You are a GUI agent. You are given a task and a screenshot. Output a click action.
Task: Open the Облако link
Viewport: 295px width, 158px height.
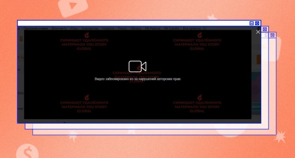[136, 28]
